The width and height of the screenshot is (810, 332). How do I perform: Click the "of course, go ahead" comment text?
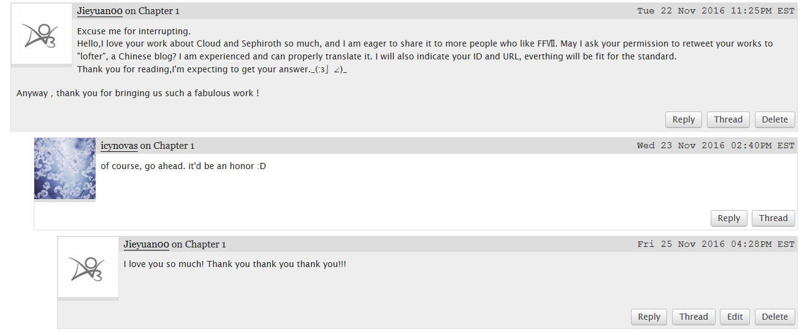point(183,166)
